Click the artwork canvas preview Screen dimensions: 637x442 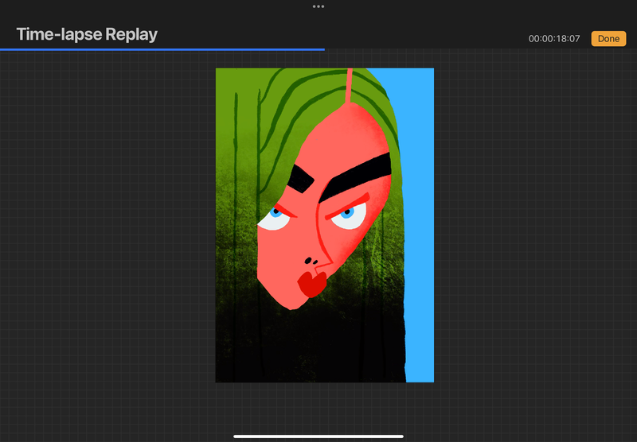click(x=325, y=225)
